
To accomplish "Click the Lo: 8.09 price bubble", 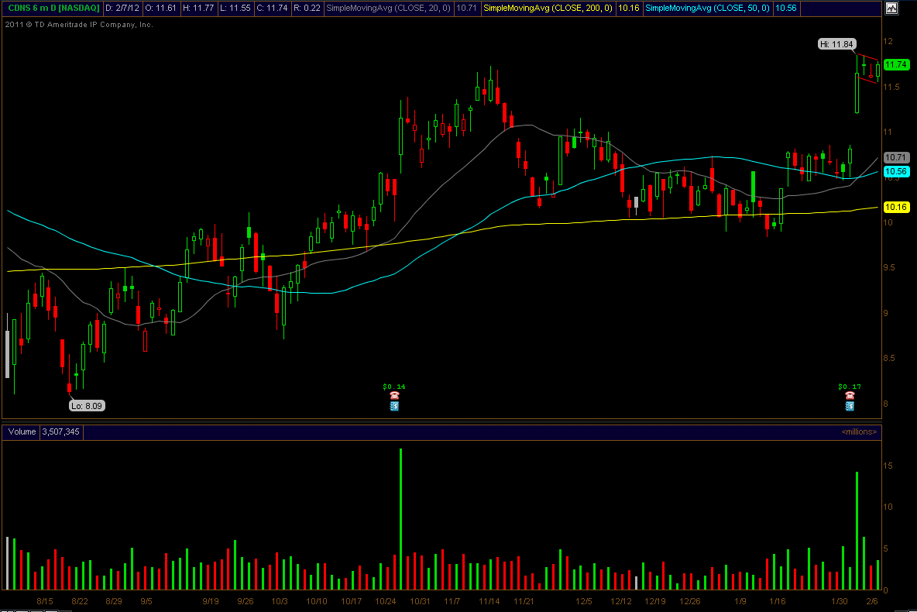I will pyautogui.click(x=88, y=405).
